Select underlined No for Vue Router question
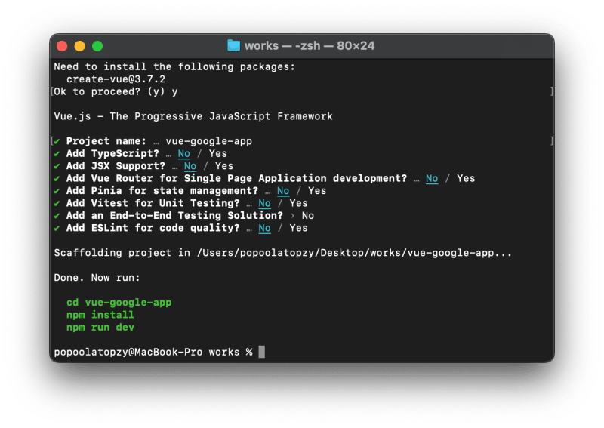The image size is (604, 428). tap(432, 178)
